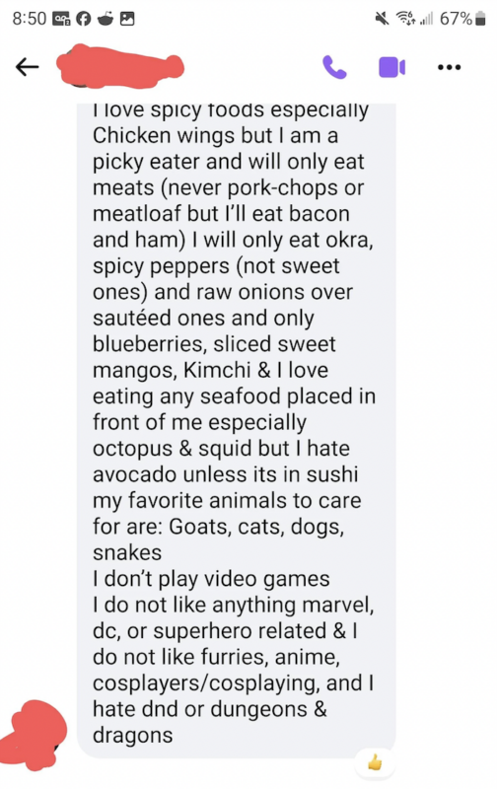Tap the clock showing 8:50
The image size is (497, 789).
coord(30,19)
